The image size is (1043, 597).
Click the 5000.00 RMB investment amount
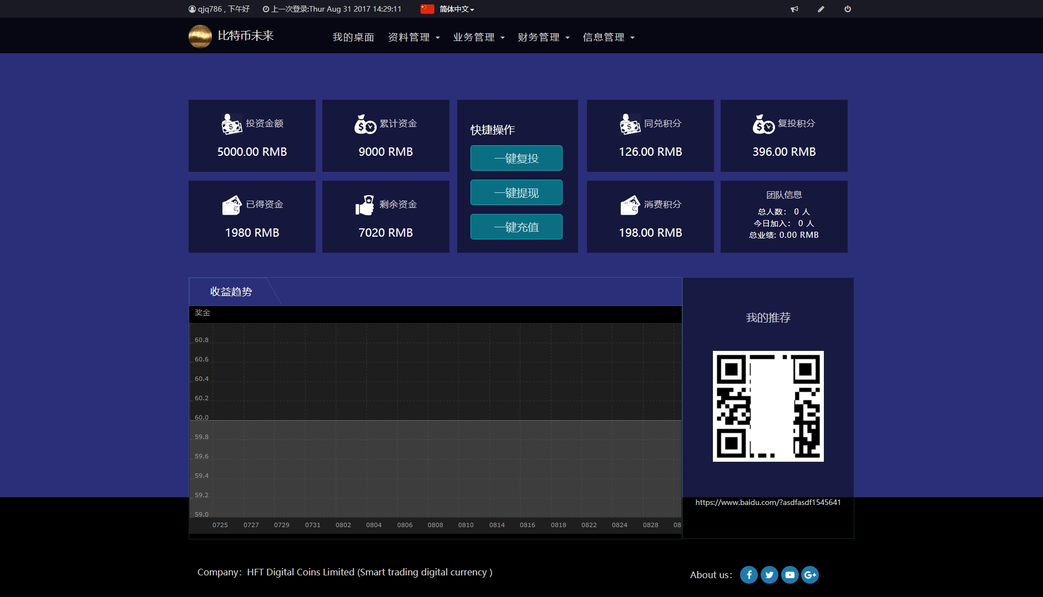252,152
